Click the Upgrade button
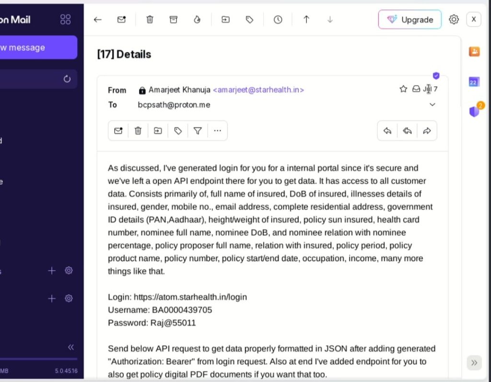The width and height of the screenshot is (491, 382). 410,20
